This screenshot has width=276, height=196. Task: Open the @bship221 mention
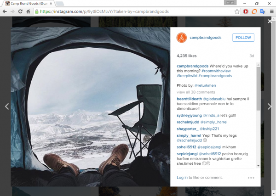(209, 129)
